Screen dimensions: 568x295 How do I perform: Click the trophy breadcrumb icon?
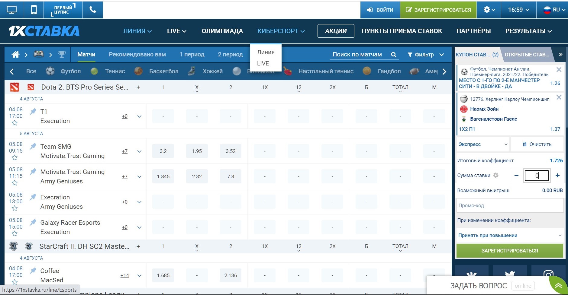click(x=62, y=55)
